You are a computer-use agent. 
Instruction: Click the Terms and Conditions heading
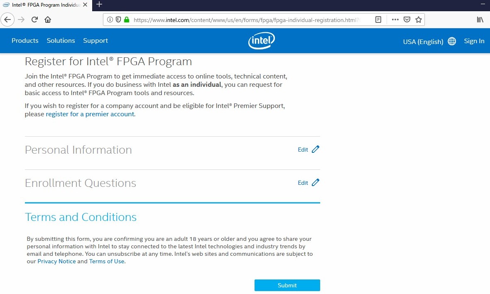click(x=81, y=217)
